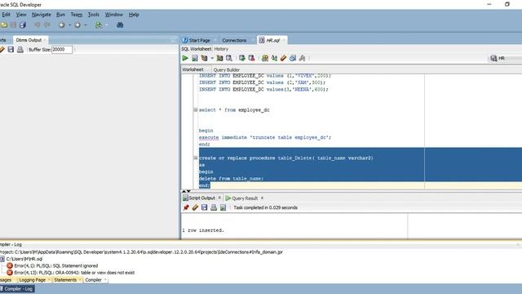The width and height of the screenshot is (522, 294).
Task: Click the Save All icon in main toolbar
Action: point(23,25)
